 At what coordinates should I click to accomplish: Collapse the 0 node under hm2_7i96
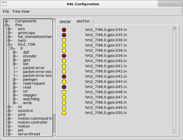tap(12, 48)
